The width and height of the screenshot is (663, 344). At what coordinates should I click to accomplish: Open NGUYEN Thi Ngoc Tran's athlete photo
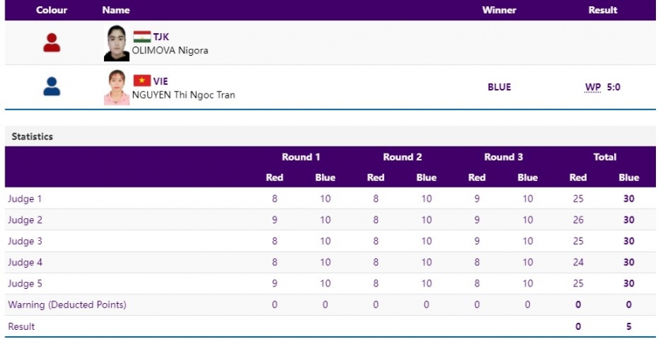(117, 87)
